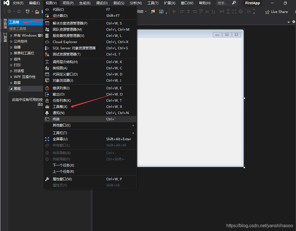Image resolution: width=296 pixels, height=231 pixels.
Task: Open the 编辑(E) menu
Action: [x=34, y=3]
